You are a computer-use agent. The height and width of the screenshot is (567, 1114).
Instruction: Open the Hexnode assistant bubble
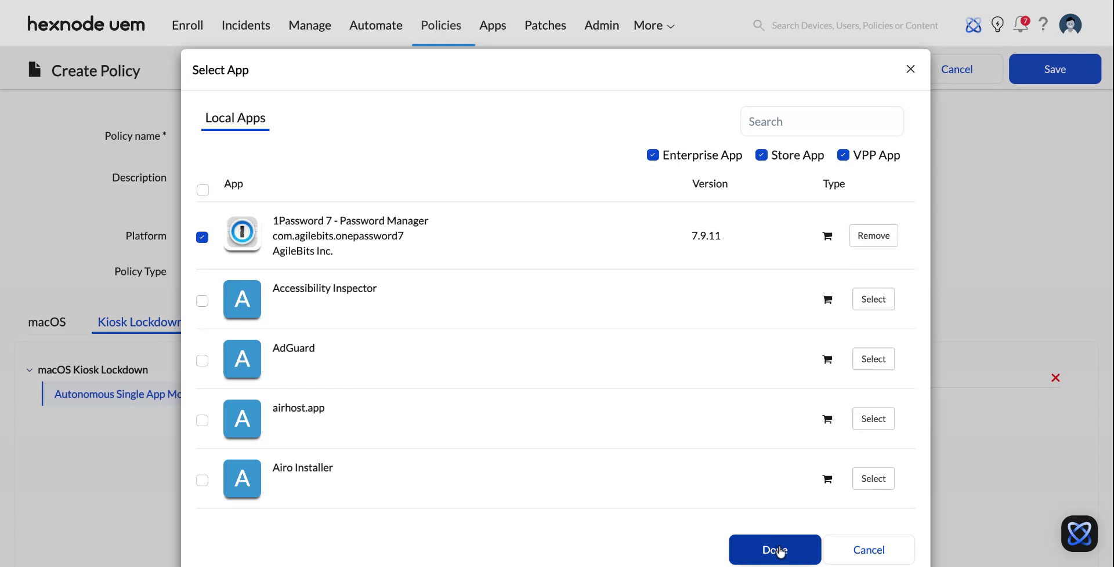[x=1079, y=533]
